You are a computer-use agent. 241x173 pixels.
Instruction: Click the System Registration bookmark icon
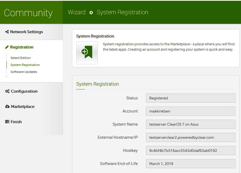coord(87,53)
